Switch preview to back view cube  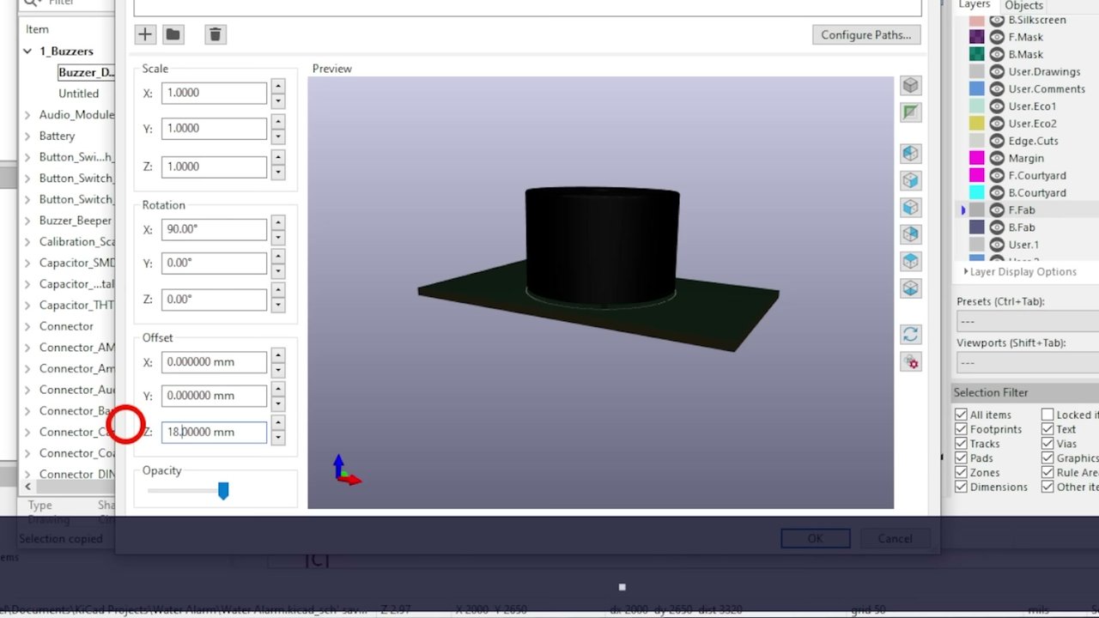pyautogui.click(x=910, y=234)
